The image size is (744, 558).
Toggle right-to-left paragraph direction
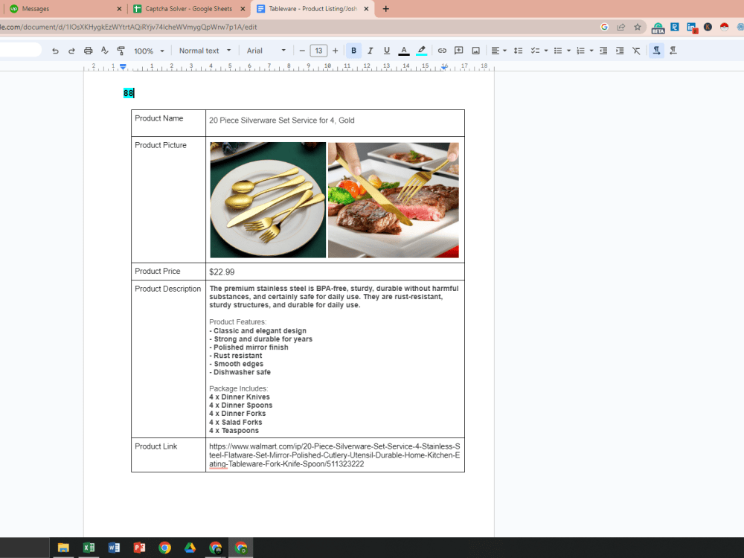[x=673, y=51]
